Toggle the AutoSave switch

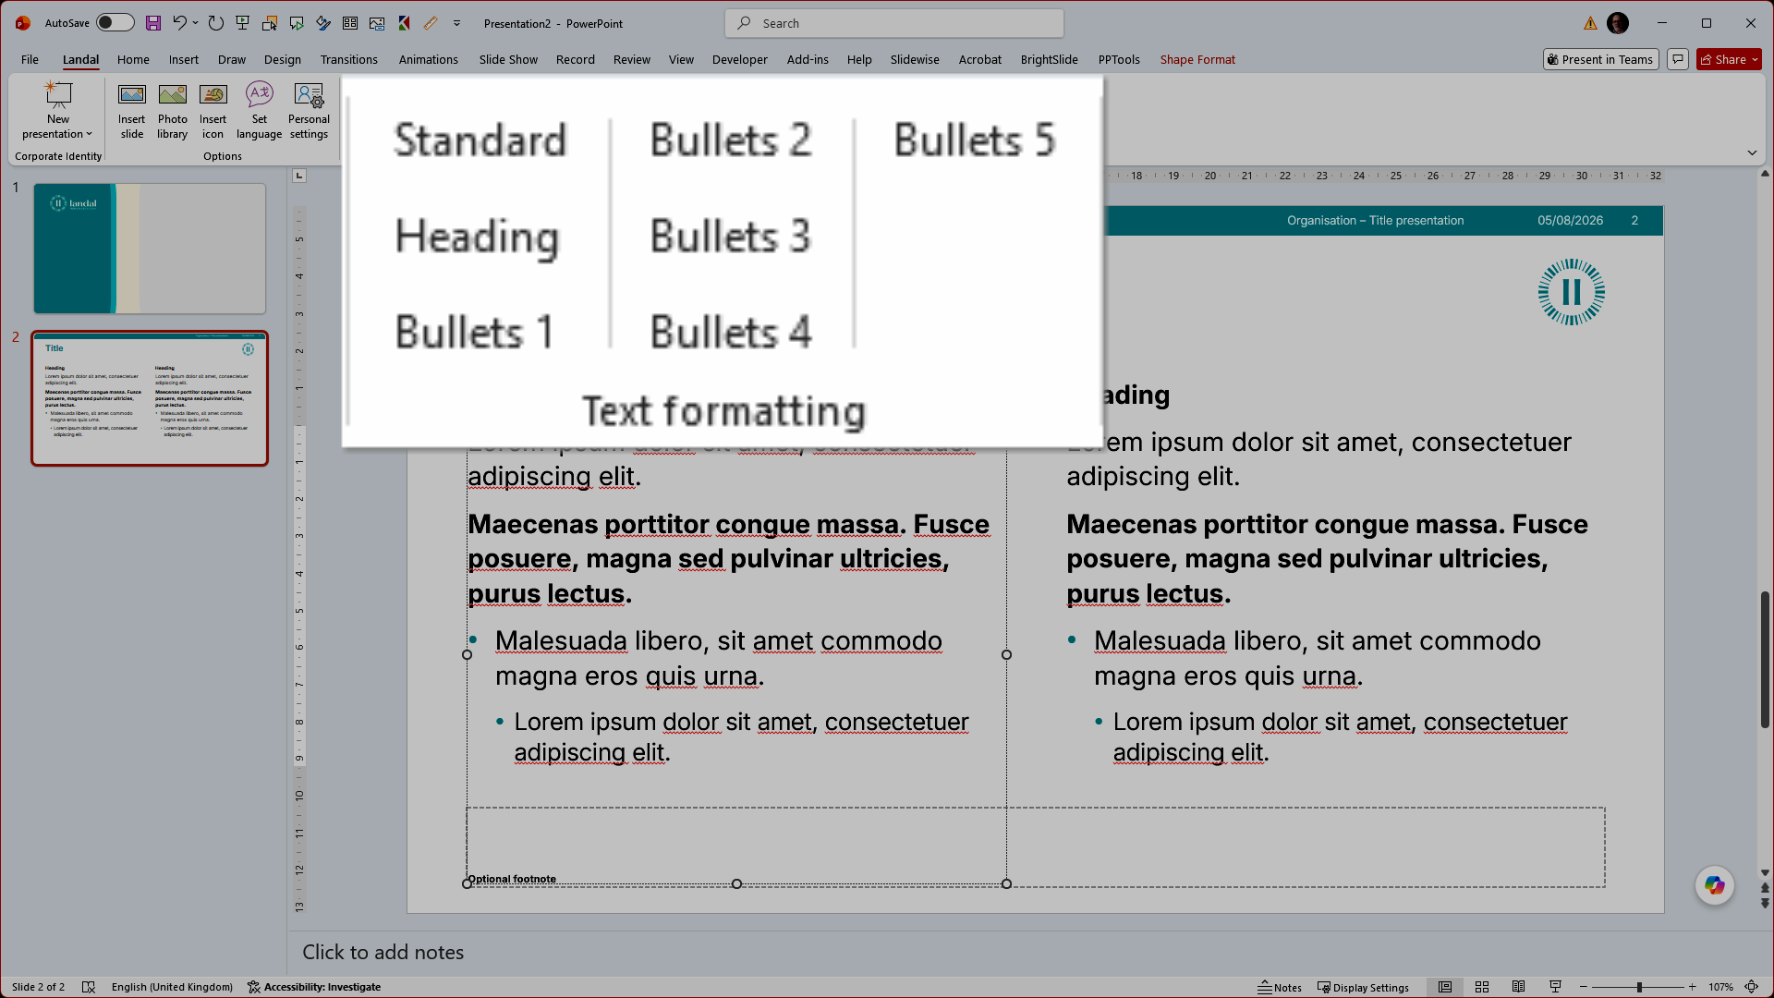115,23
